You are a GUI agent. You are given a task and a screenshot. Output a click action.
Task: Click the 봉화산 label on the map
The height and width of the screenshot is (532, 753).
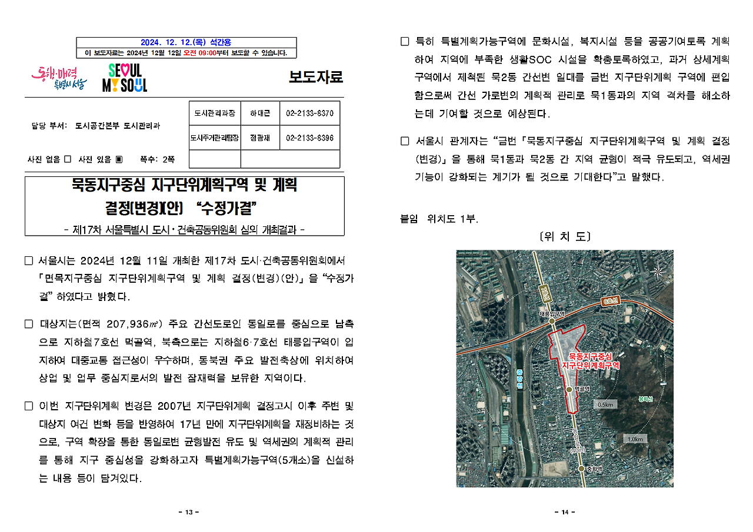pos(647,399)
